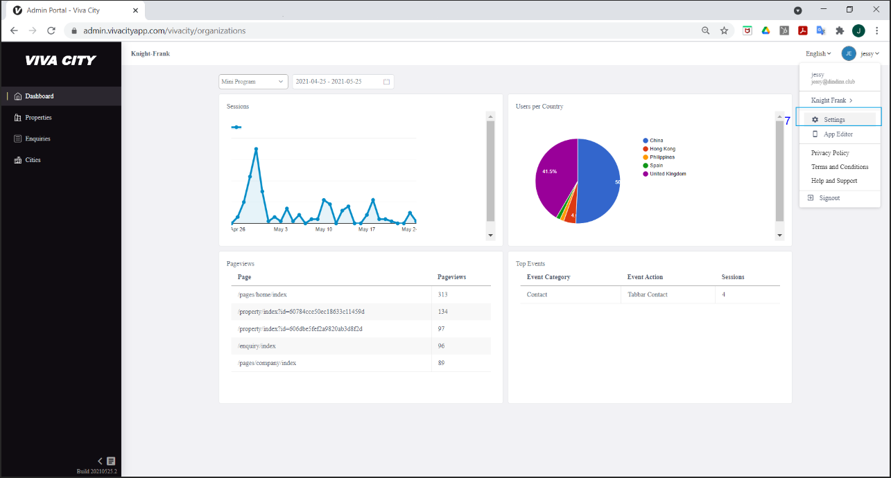Viewport: 891px width, 478px height.
Task: Click the Hong Kong legend color dot
Action: 646,149
